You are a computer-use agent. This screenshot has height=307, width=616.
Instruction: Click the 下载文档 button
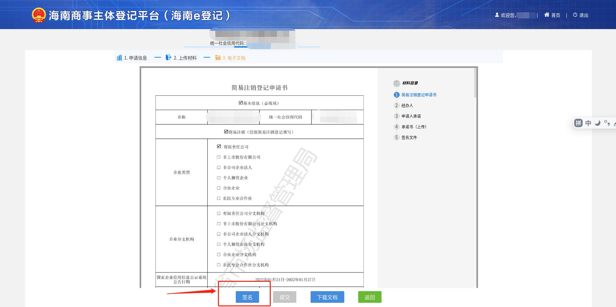tap(327, 297)
